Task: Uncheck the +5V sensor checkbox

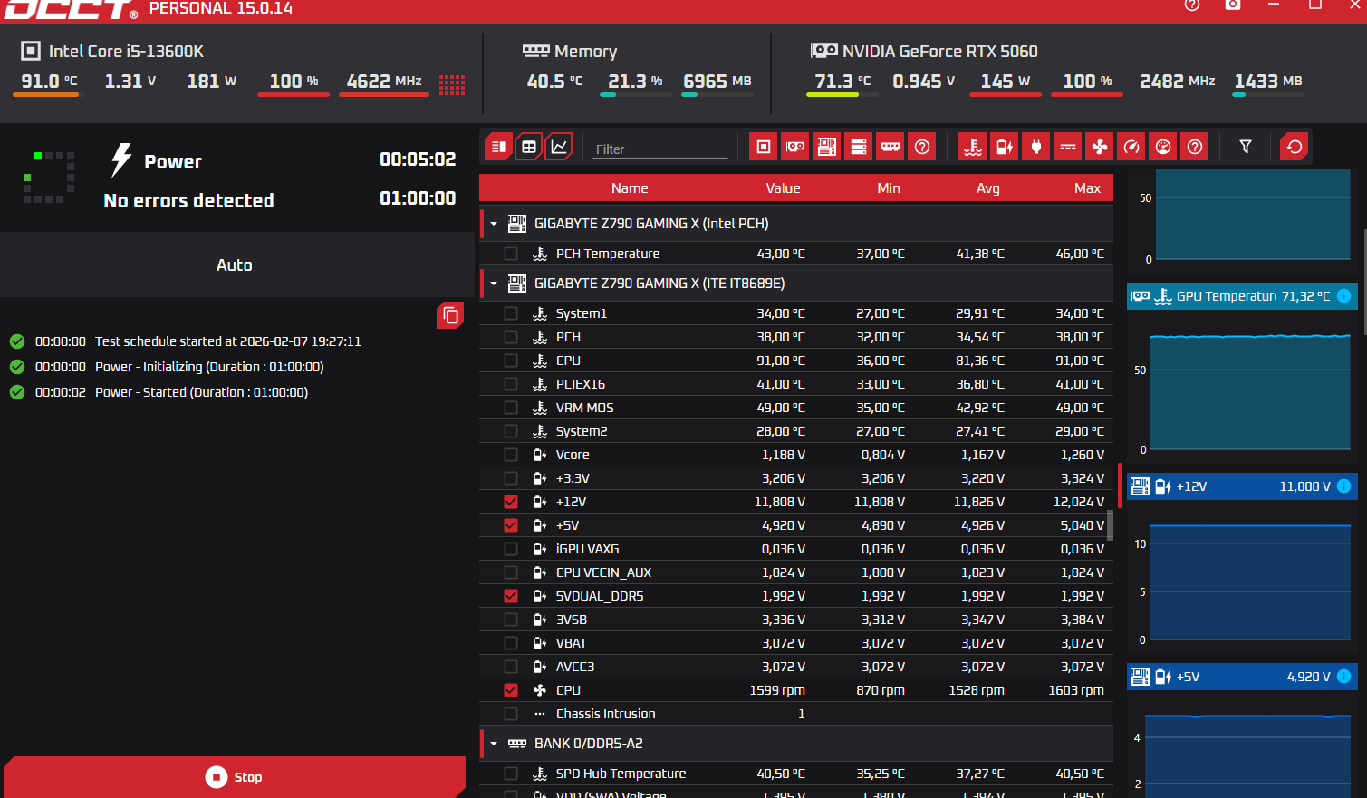Action: pyautogui.click(x=511, y=525)
